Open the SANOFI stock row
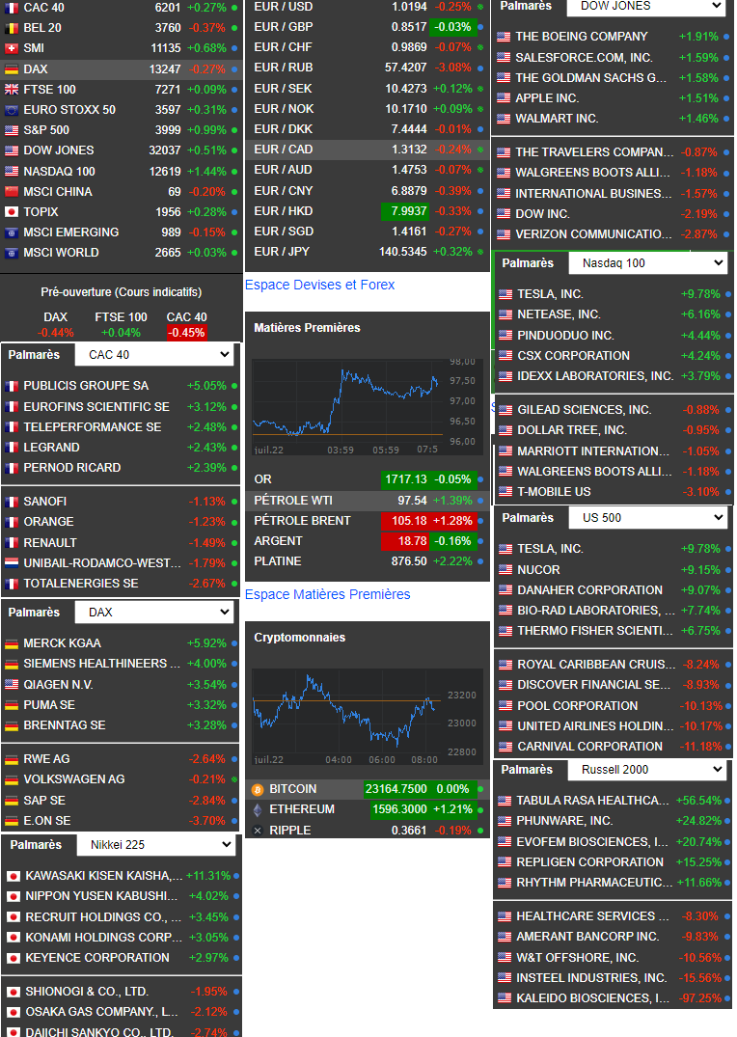The width and height of the screenshot is (737, 1037). pyautogui.click(x=120, y=502)
